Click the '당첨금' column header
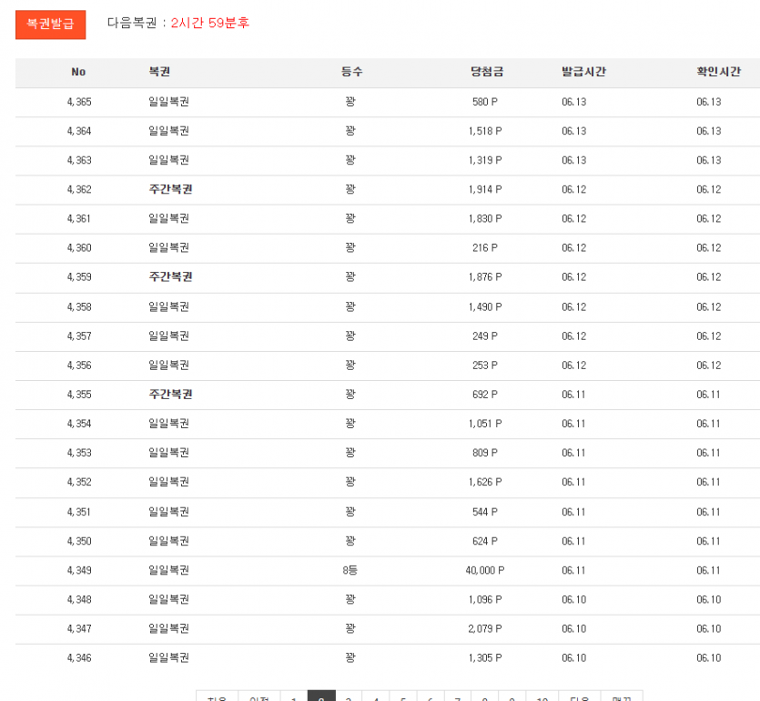 pos(487,72)
